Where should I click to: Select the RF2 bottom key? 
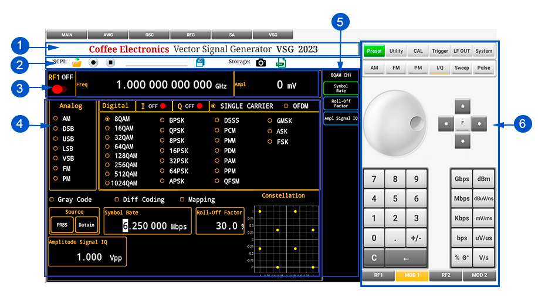tap(446, 275)
